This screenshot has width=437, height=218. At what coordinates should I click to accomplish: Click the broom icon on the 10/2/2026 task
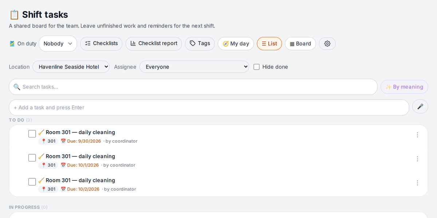pyautogui.click(x=41, y=180)
